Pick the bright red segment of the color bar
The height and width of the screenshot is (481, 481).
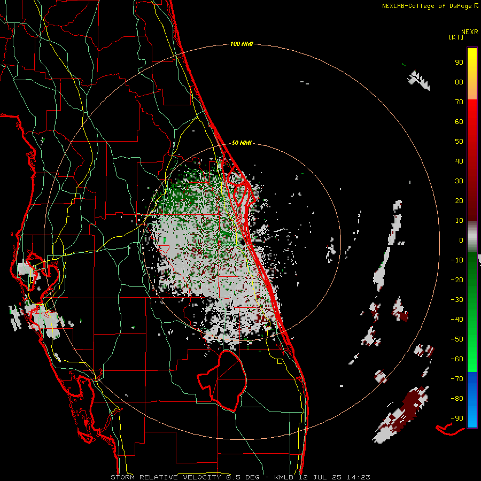click(x=472, y=160)
